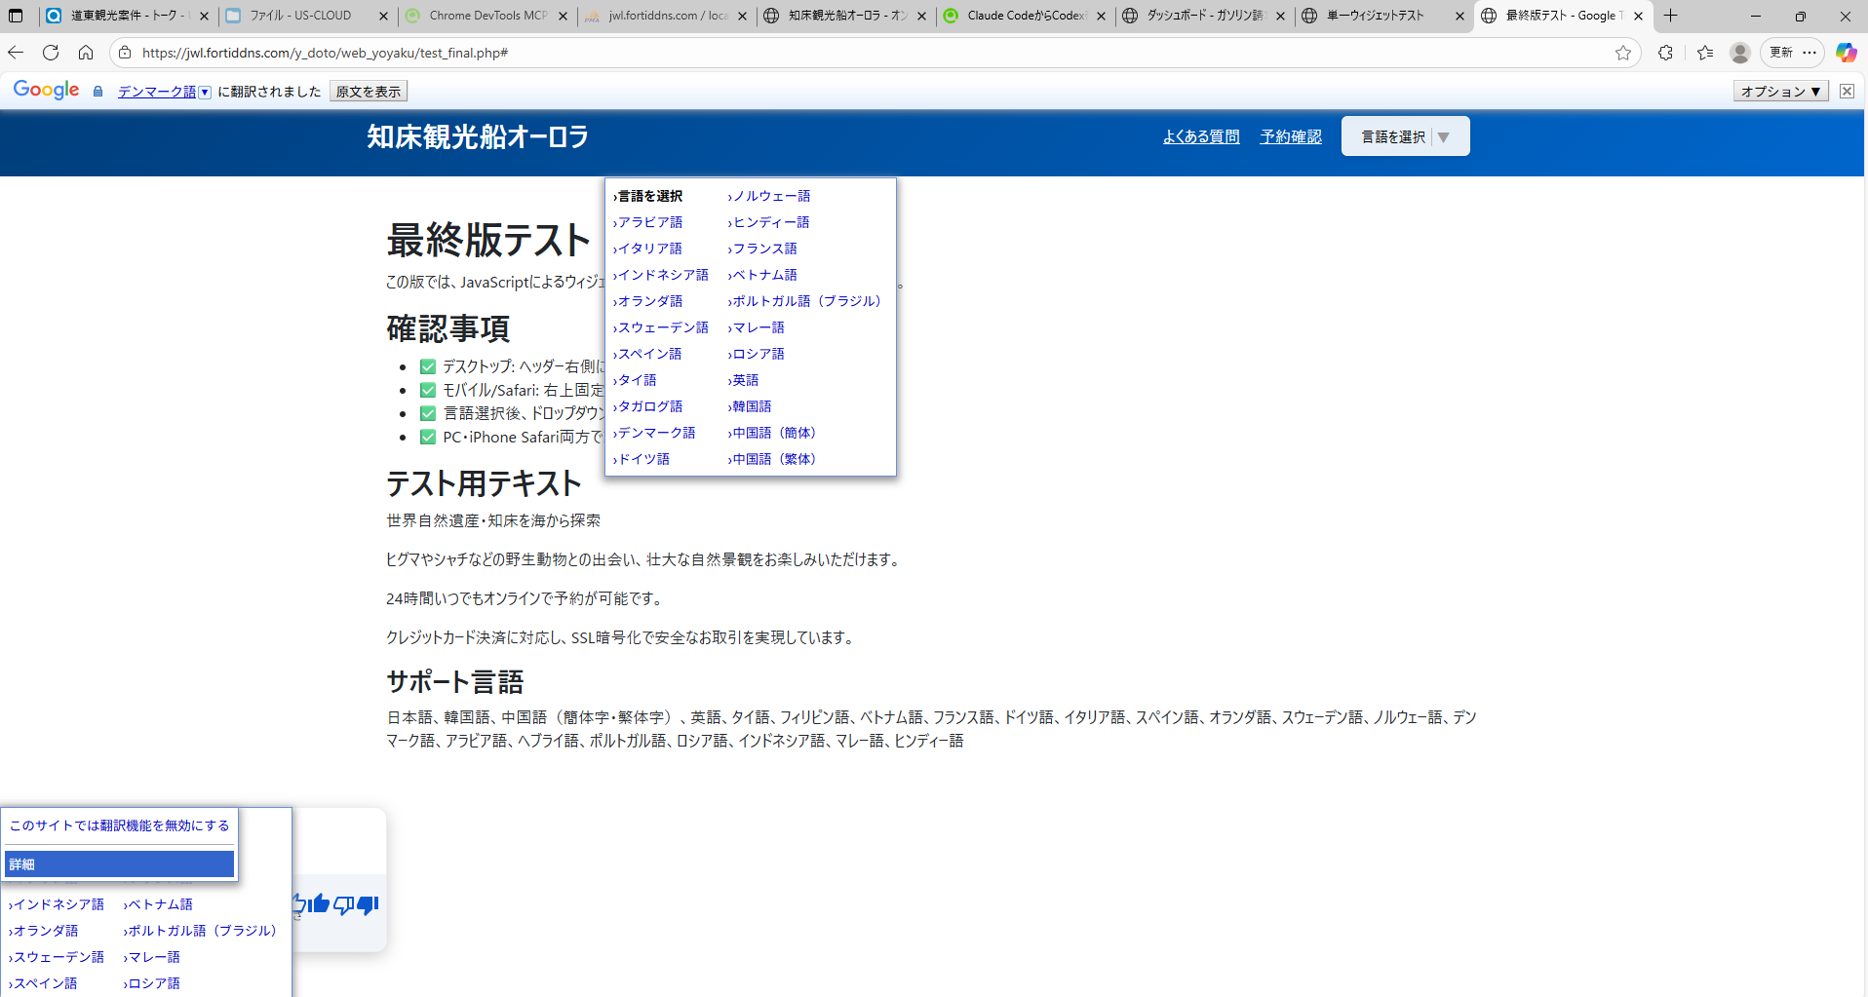The image size is (1868, 997).
Task: Expand the デンマーク語 language dropdown
Action: click(x=164, y=92)
